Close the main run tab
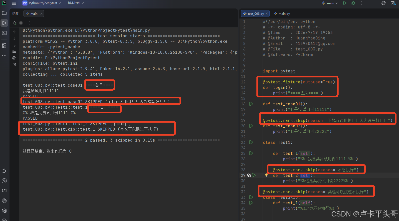 click(41, 14)
